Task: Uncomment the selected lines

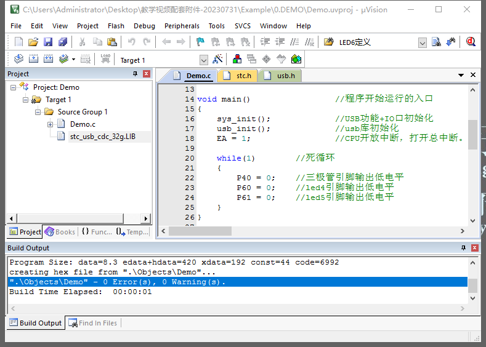Action: [x=309, y=42]
